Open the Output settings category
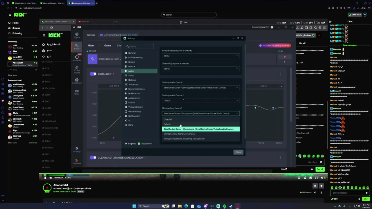 pyautogui.click(x=131, y=66)
